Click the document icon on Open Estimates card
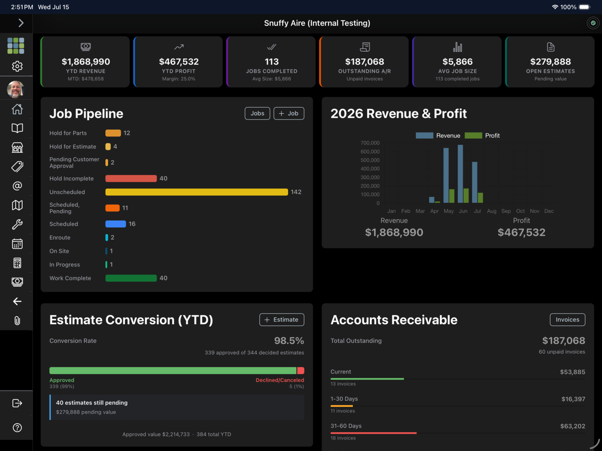Screen dimensions: 602x451 [550, 47]
